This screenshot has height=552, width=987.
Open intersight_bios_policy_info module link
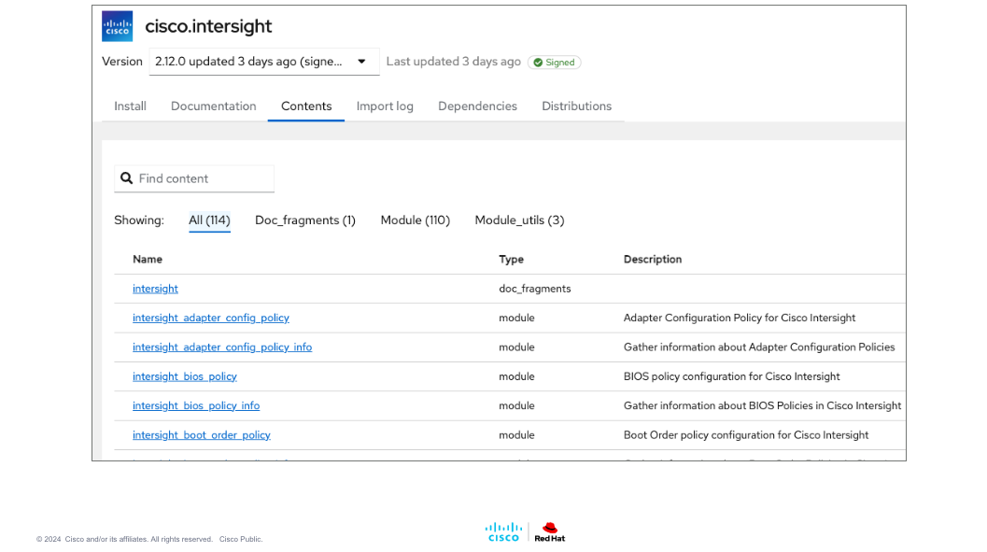point(196,406)
